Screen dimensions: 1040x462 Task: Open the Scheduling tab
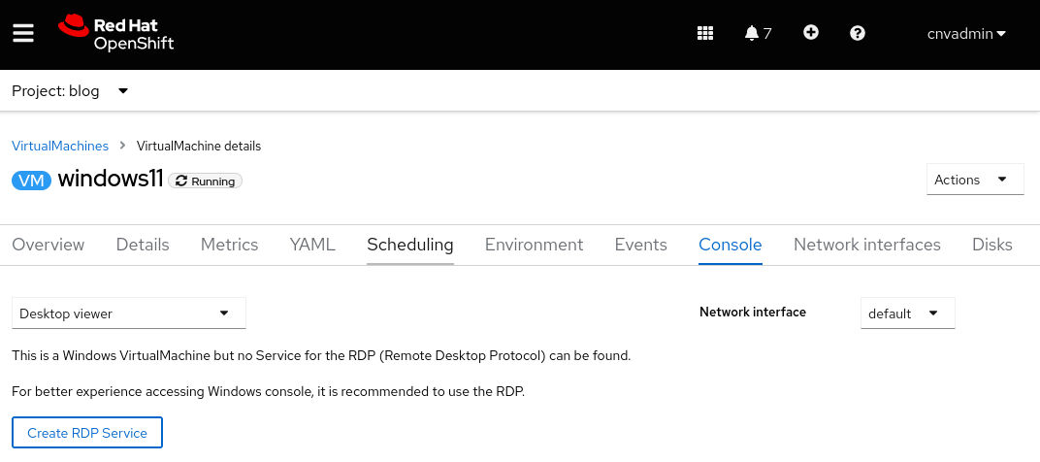pos(410,245)
